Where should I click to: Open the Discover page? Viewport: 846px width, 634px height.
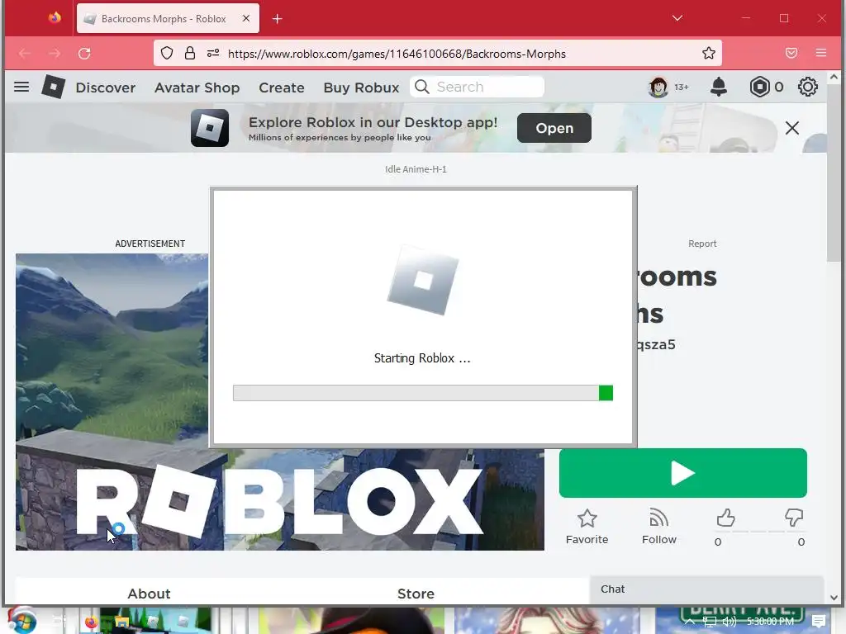point(106,88)
